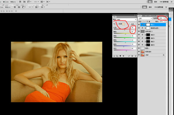The image size is (174, 115).
Task: Click the reset to defaults icon
Action: [132, 56]
